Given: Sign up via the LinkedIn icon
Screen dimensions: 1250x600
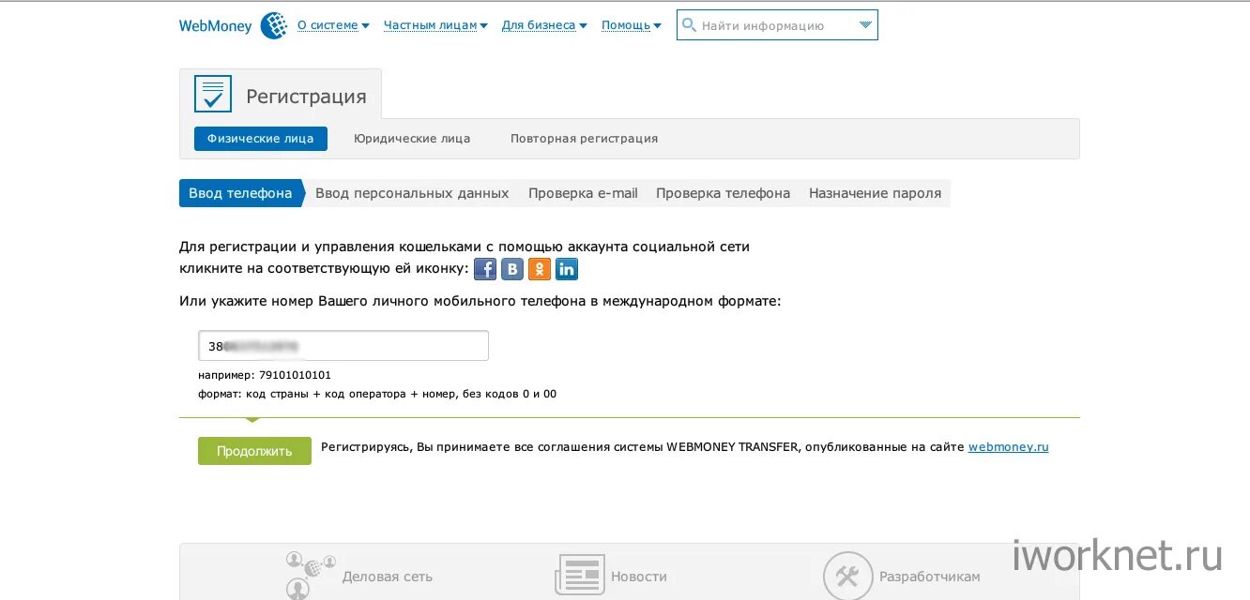Looking at the screenshot, I should [x=567, y=270].
